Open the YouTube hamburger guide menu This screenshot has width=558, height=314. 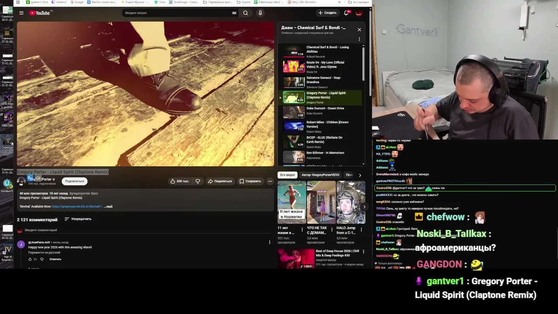point(21,13)
